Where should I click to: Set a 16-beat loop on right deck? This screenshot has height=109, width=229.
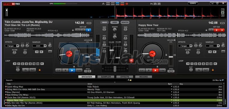click(x=207, y=64)
